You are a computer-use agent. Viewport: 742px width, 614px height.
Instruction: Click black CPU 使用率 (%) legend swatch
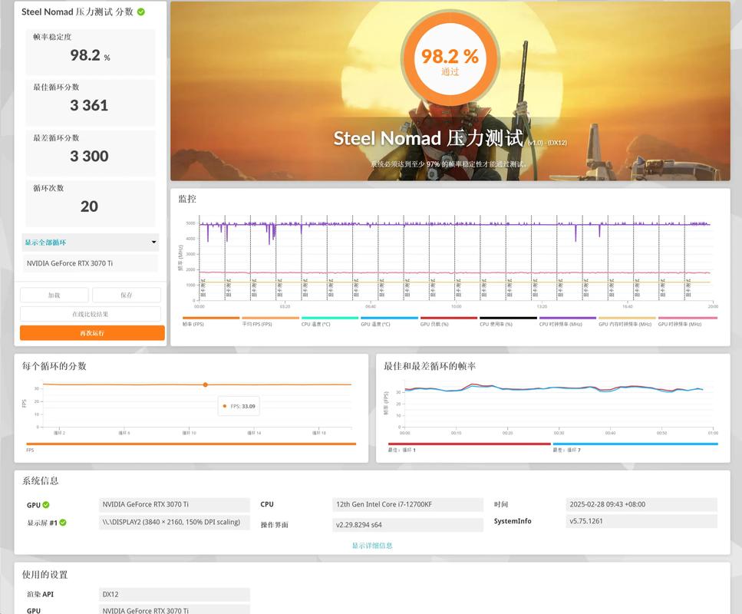(508, 318)
